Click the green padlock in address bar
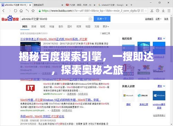Screen dimensions: 173x126 click(x=40, y=11)
